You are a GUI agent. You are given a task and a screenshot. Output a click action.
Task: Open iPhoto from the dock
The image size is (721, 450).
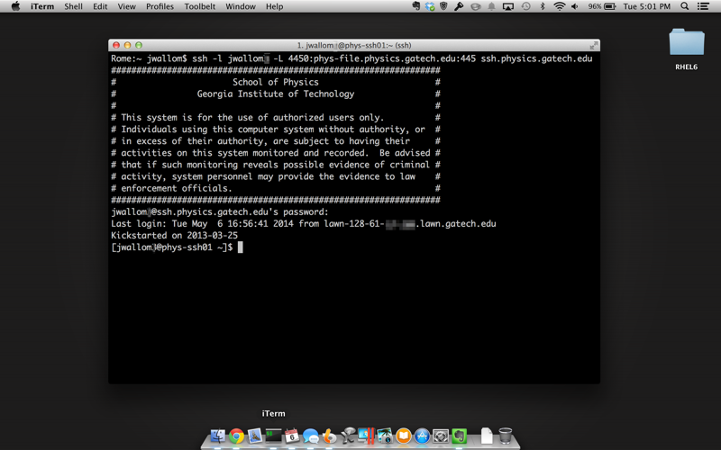(385, 436)
